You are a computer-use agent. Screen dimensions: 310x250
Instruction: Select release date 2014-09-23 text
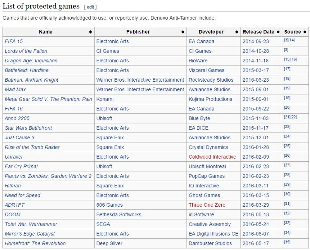coord(256,41)
